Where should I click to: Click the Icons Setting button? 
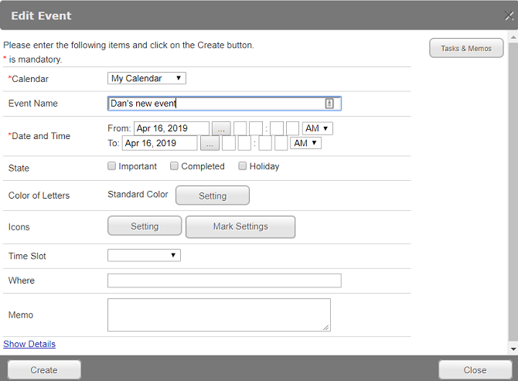pyautogui.click(x=145, y=226)
